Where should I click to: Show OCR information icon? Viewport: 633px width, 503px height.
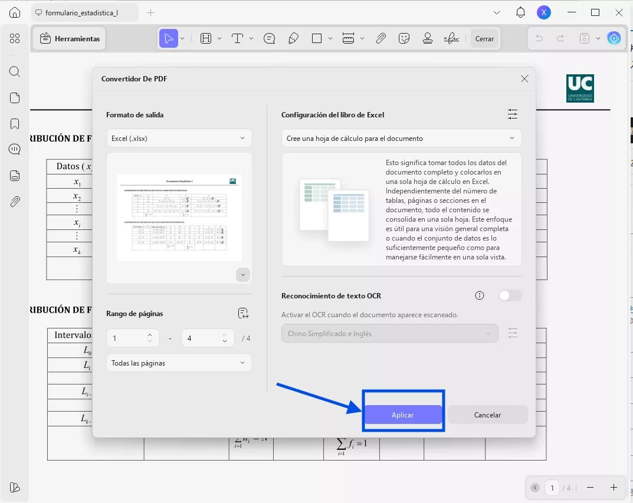(x=479, y=295)
